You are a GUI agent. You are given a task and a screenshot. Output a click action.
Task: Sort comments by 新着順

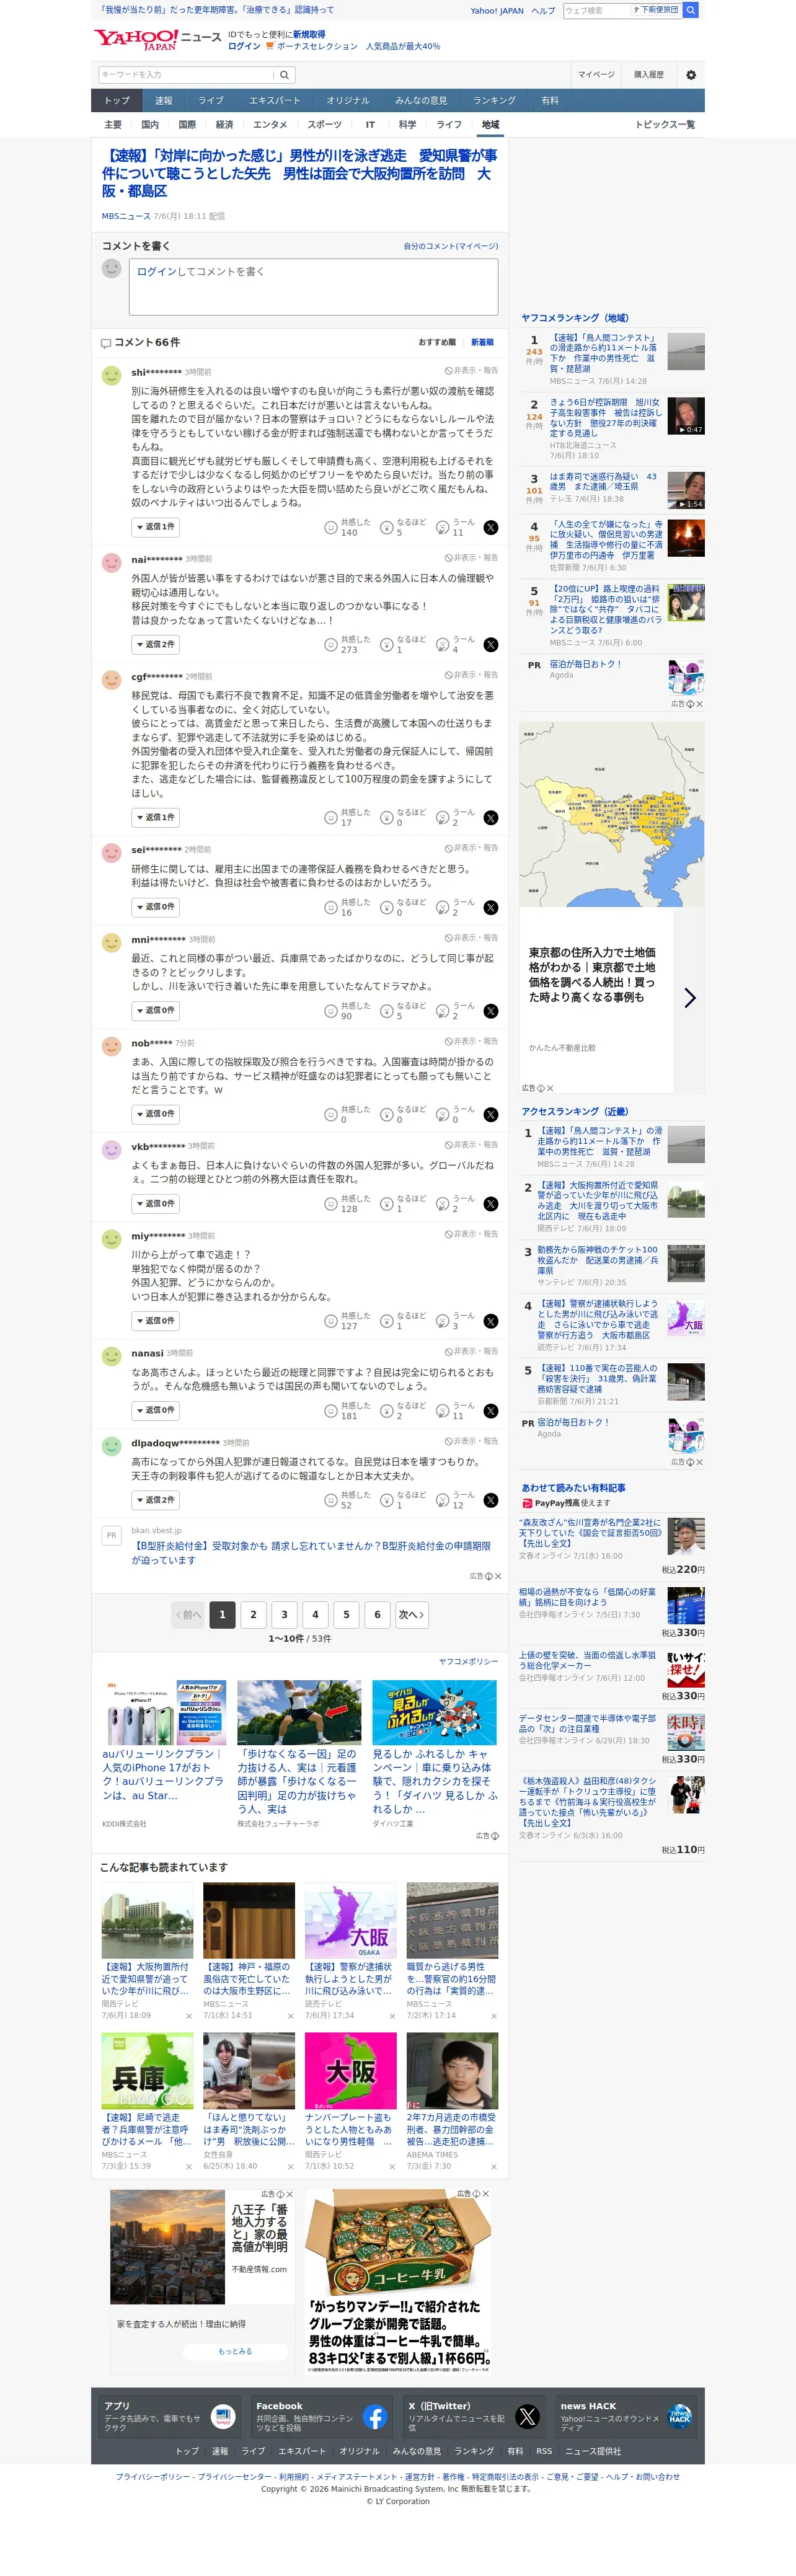tap(482, 342)
